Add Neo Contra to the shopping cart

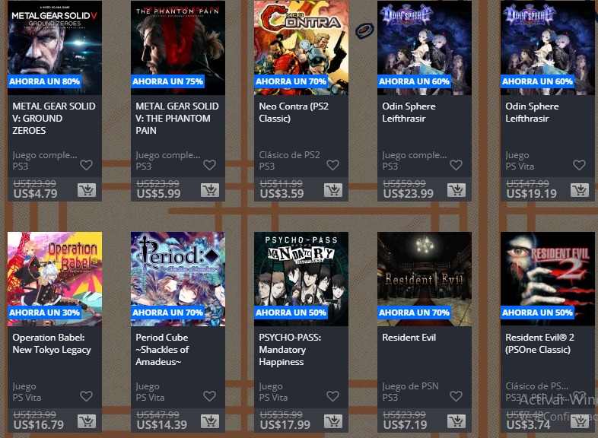[333, 190]
